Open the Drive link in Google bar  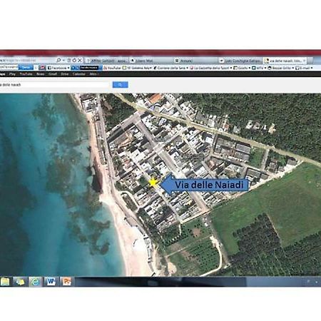pos(65,74)
